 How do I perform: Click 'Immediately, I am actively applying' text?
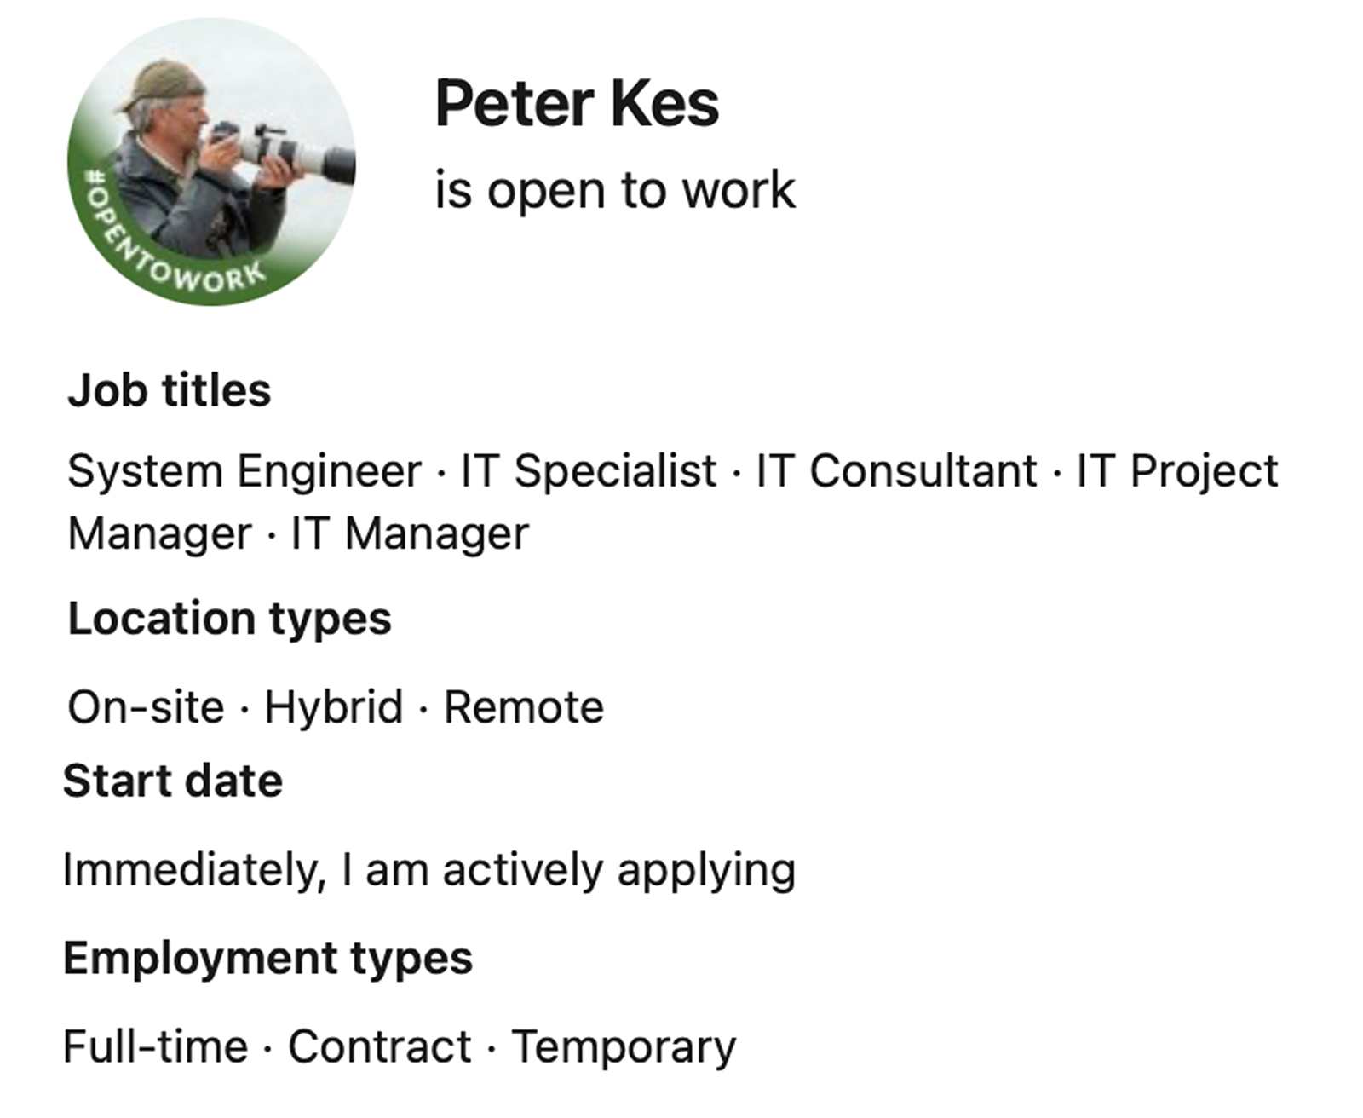coord(429,870)
